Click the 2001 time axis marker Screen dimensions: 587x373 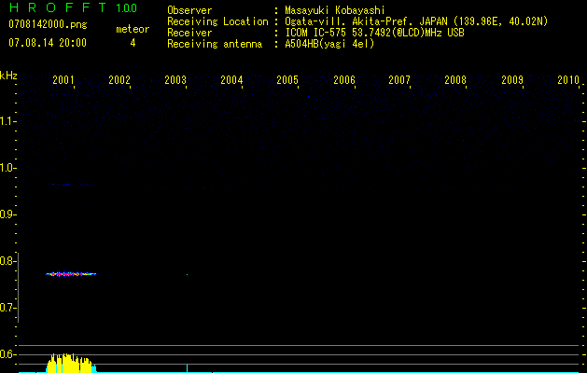point(63,80)
